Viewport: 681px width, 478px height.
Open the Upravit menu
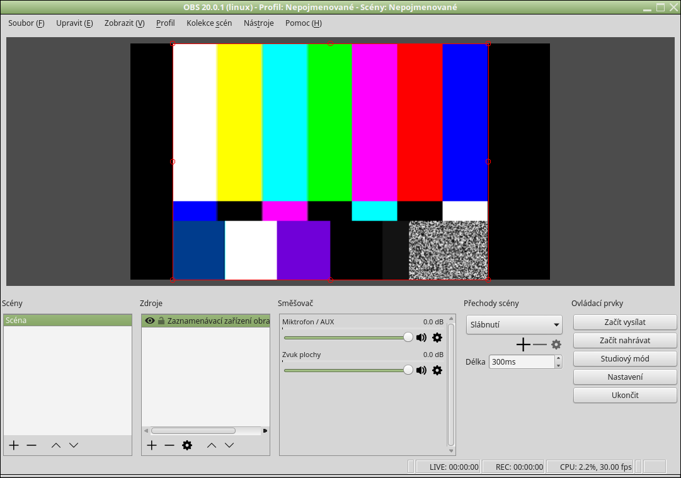coord(75,23)
